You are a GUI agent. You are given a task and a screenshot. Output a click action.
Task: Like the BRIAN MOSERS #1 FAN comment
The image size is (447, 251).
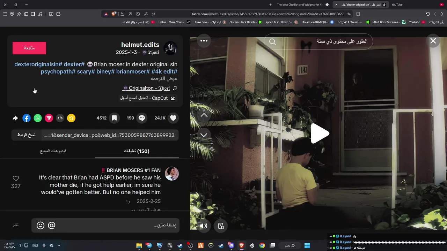(16, 178)
